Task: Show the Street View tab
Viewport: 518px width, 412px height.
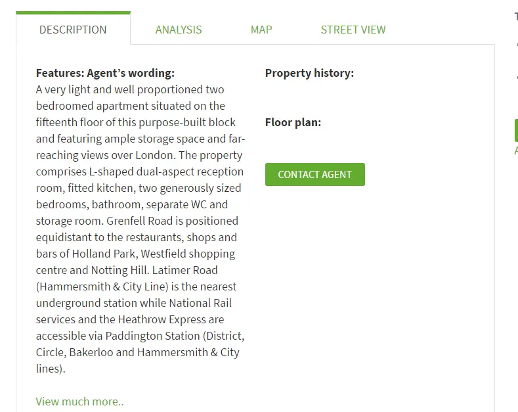Action: (x=353, y=30)
